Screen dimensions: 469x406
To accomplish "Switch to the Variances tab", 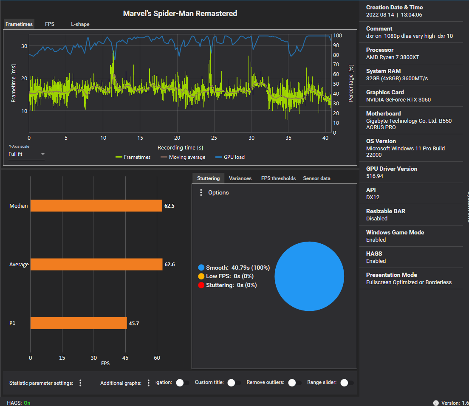I will [240, 178].
